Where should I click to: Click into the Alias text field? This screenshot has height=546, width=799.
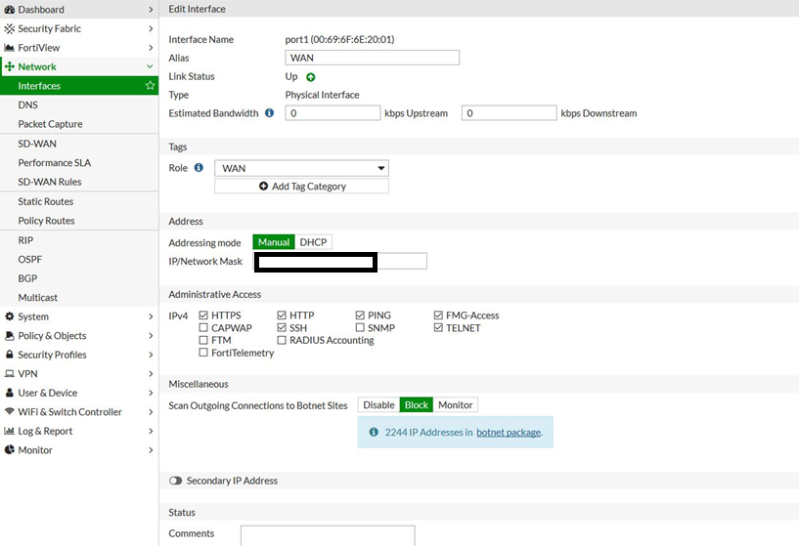click(x=372, y=58)
